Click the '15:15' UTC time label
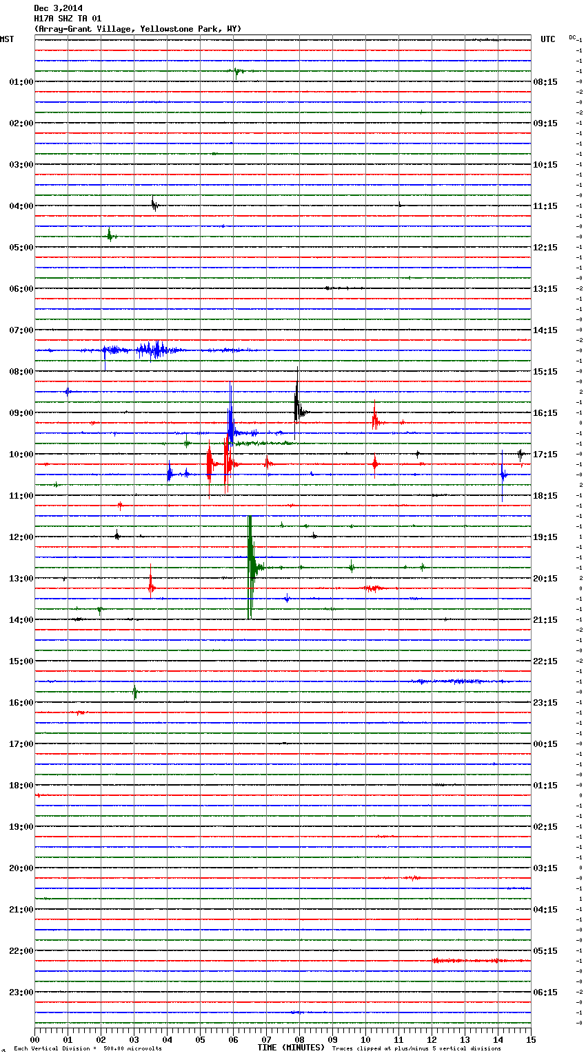Viewport: 586px width, 1058px height. click(x=545, y=372)
